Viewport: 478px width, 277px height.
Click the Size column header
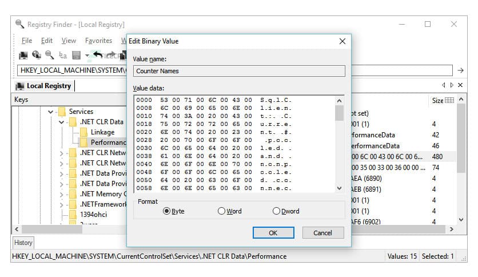(437, 100)
